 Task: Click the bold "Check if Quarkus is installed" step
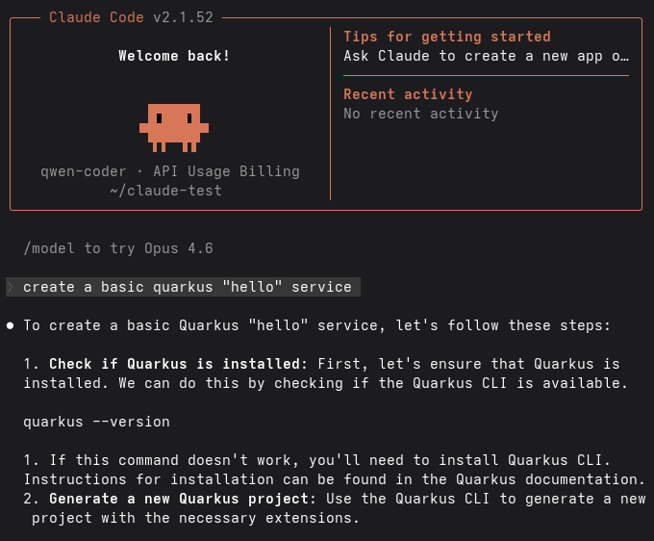[169, 364]
